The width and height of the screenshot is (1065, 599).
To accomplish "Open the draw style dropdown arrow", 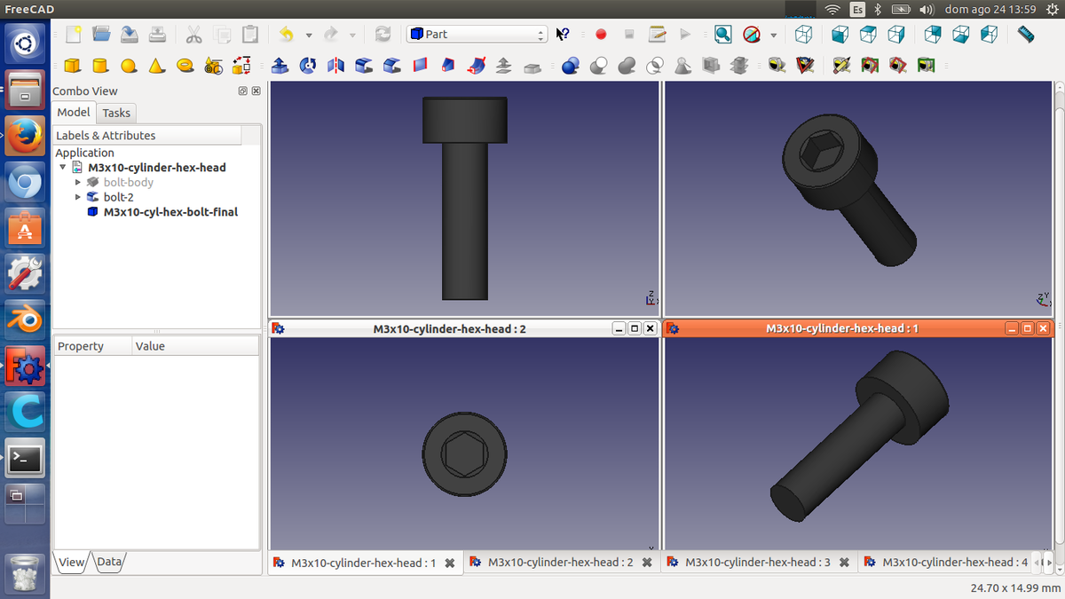I will 773,35.
